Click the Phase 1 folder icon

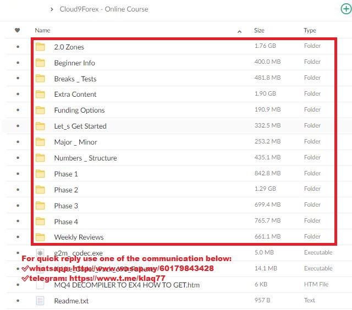click(40, 174)
